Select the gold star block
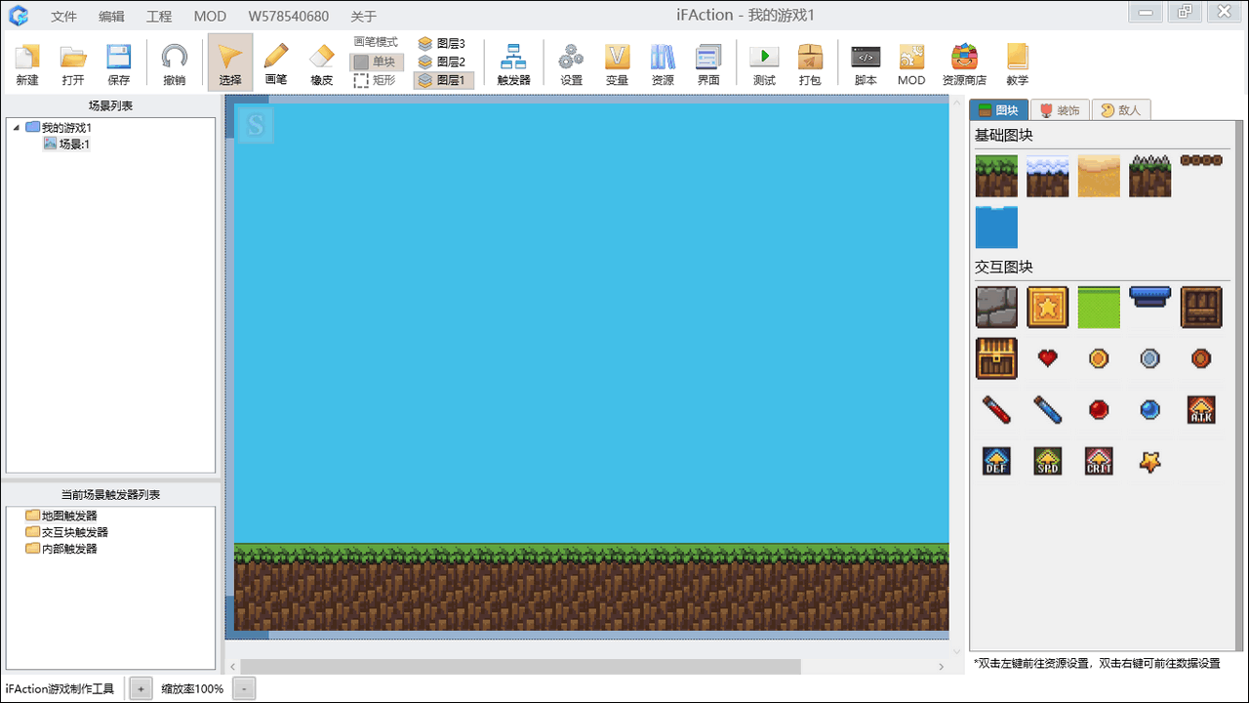Screen dimensions: 1249x703 point(1047,307)
